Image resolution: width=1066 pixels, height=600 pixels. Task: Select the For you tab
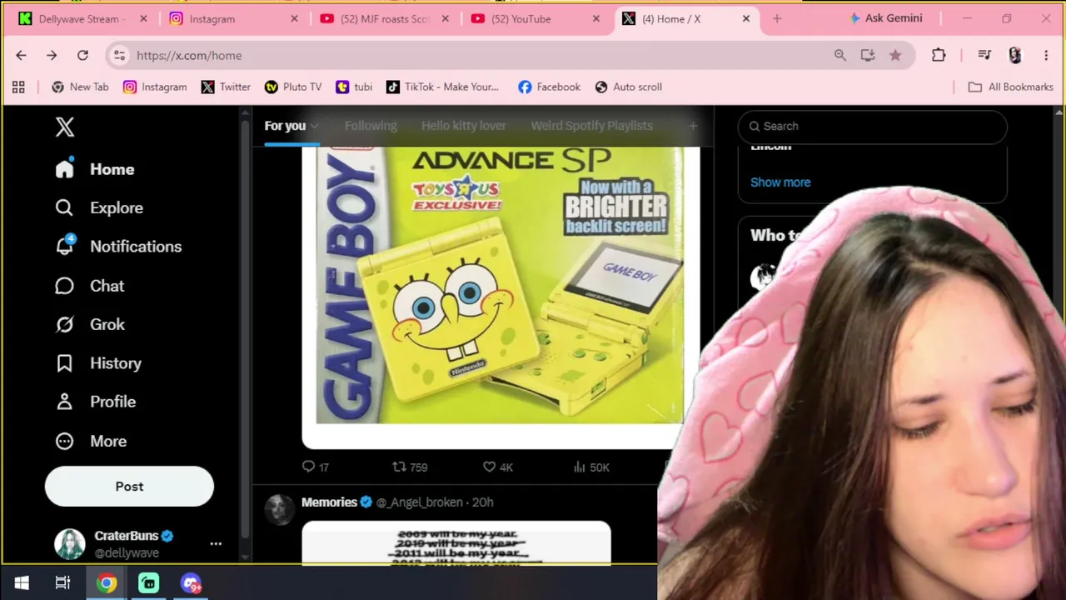(285, 126)
